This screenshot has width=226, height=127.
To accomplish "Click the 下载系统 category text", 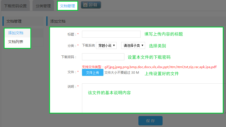I will 88,45.
